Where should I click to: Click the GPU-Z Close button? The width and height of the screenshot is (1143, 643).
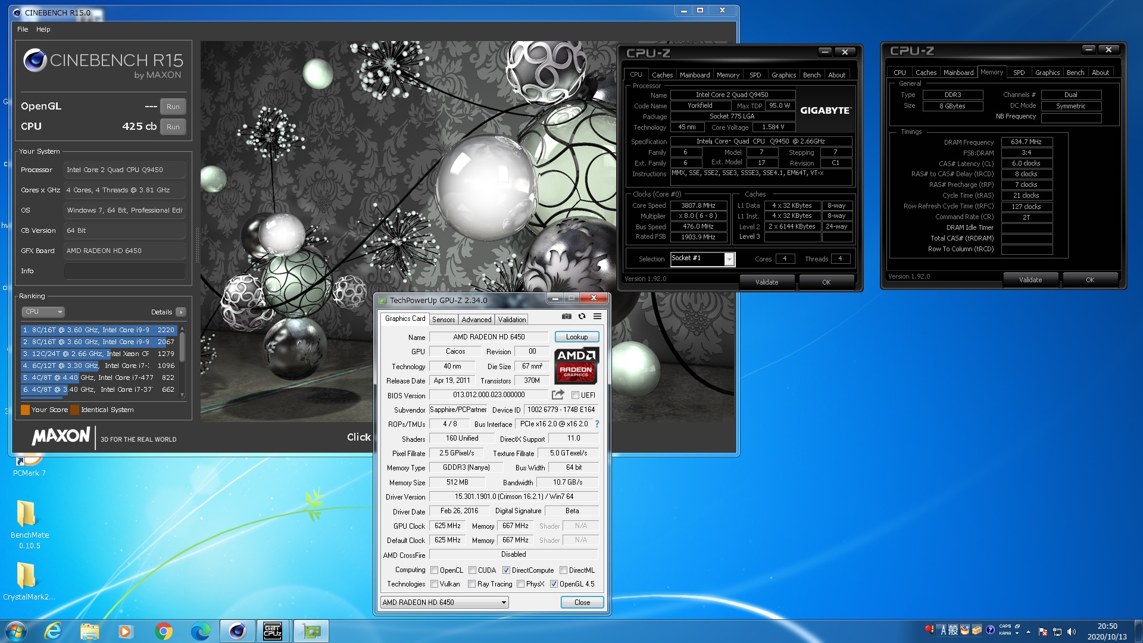pos(582,602)
